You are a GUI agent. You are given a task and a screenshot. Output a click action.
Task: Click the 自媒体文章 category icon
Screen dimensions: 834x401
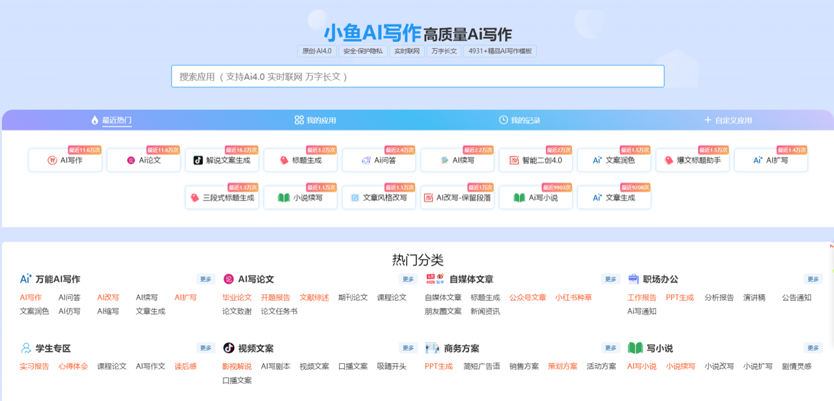(435, 279)
